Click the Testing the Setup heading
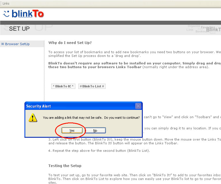 click(65, 166)
